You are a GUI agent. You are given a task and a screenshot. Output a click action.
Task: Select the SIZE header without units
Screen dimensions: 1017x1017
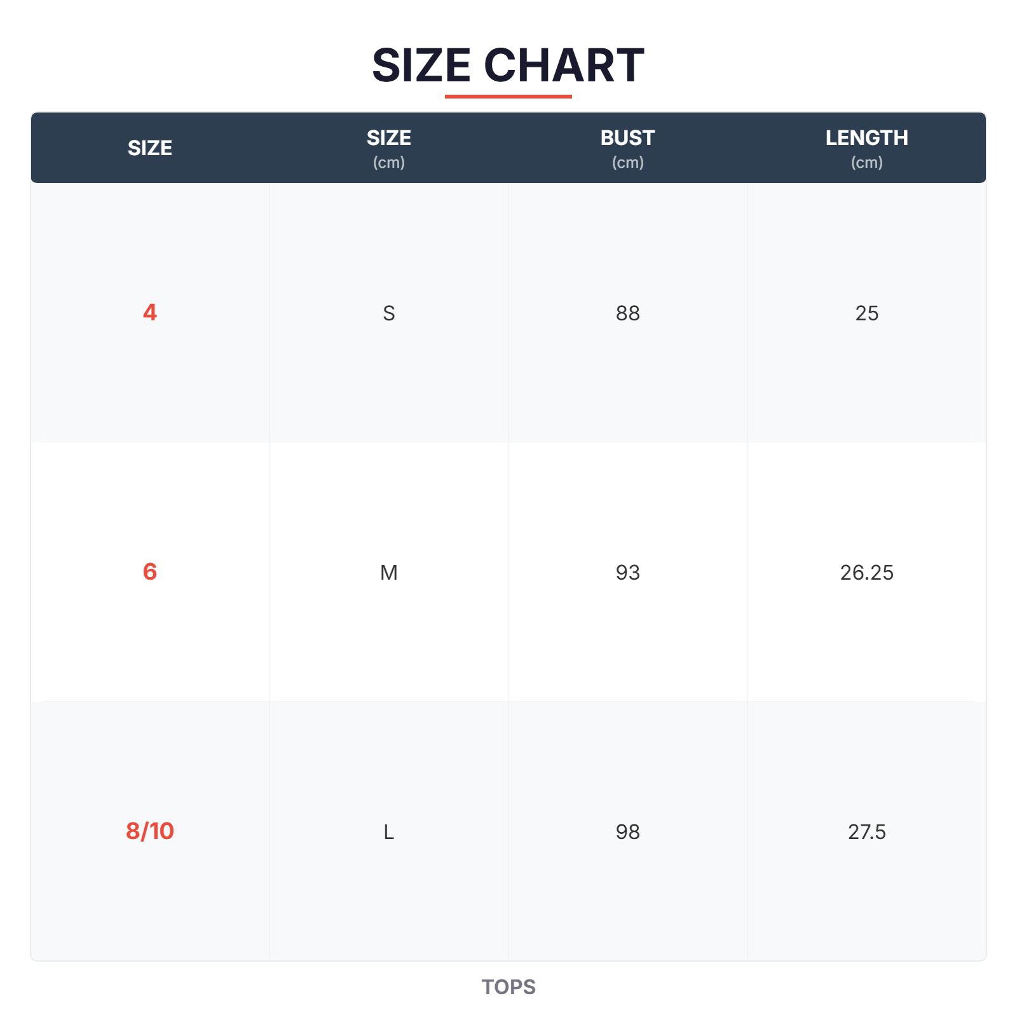click(150, 148)
